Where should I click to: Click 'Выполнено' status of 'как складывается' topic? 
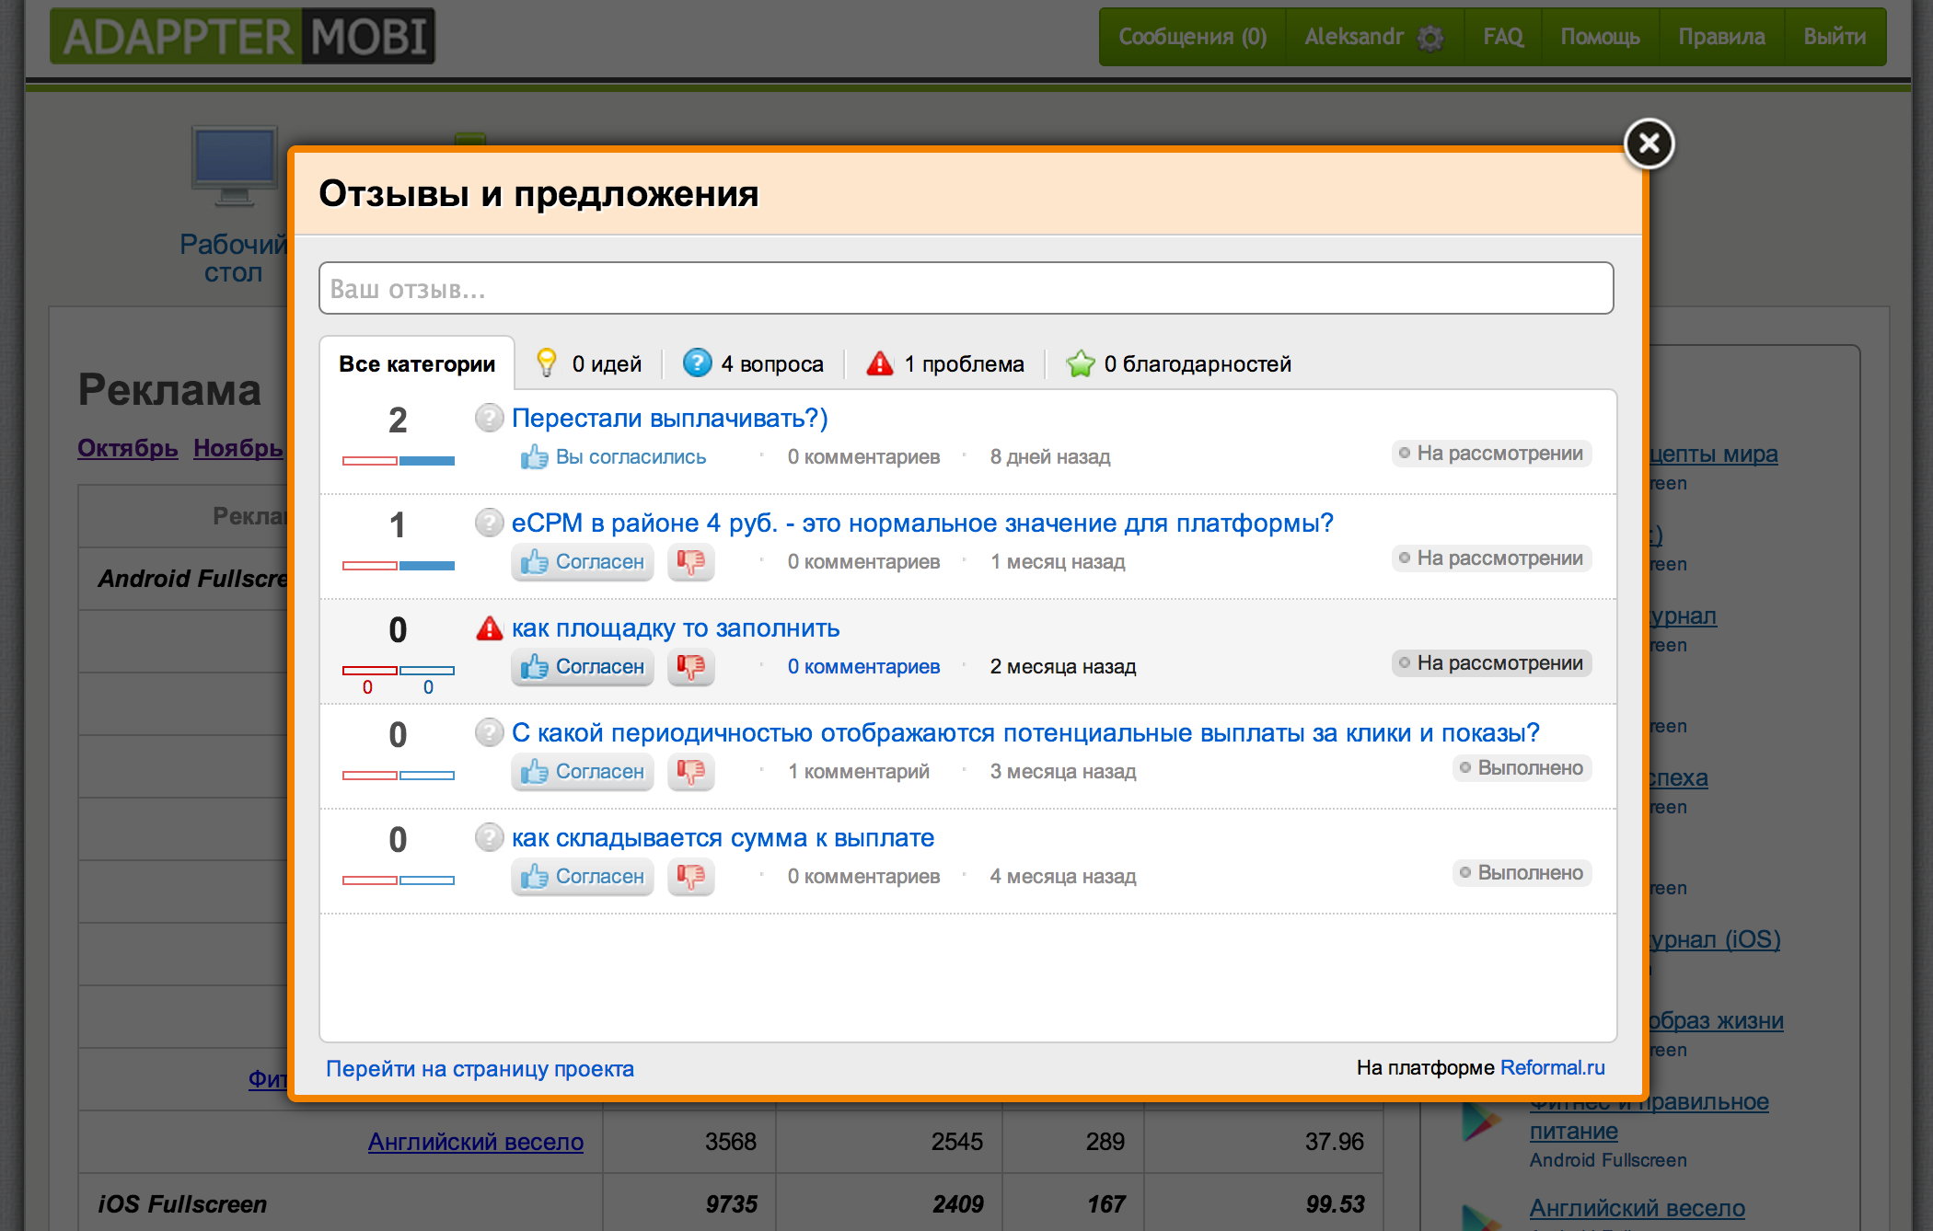point(1522,872)
